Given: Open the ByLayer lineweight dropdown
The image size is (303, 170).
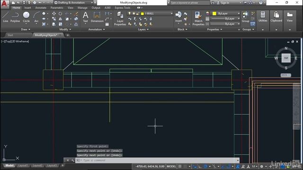Looking at the screenshot, I should 239,19.
